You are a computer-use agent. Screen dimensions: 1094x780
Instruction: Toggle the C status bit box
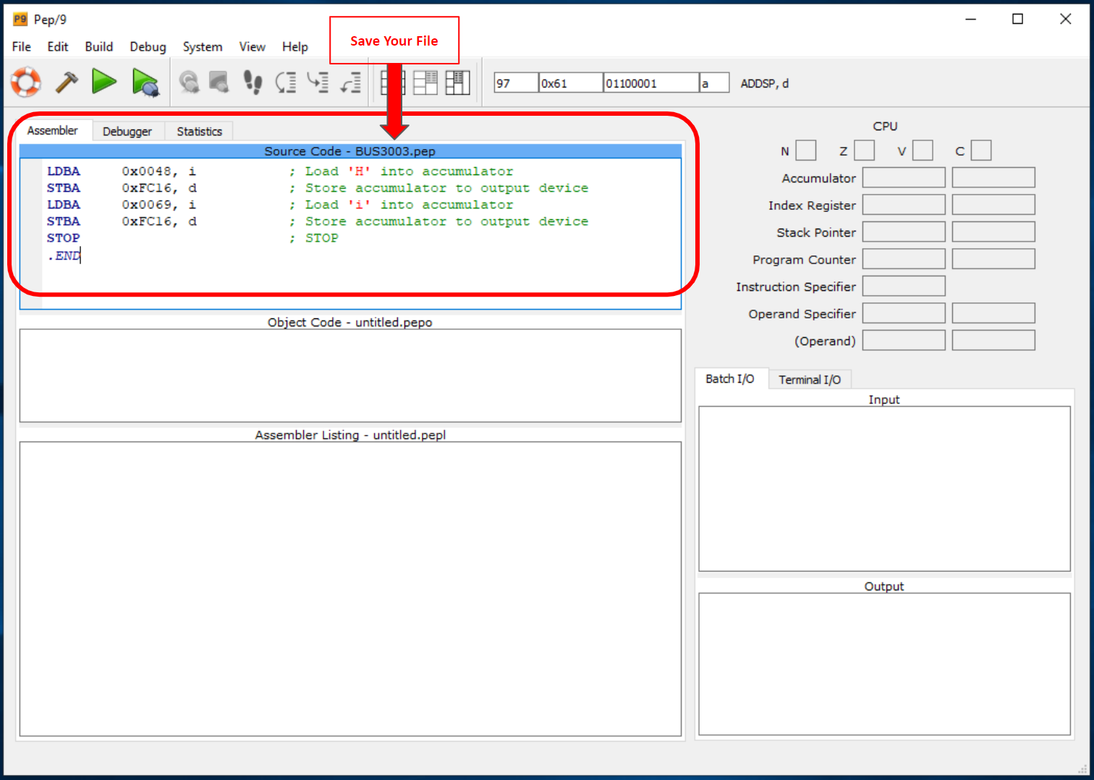click(x=980, y=151)
